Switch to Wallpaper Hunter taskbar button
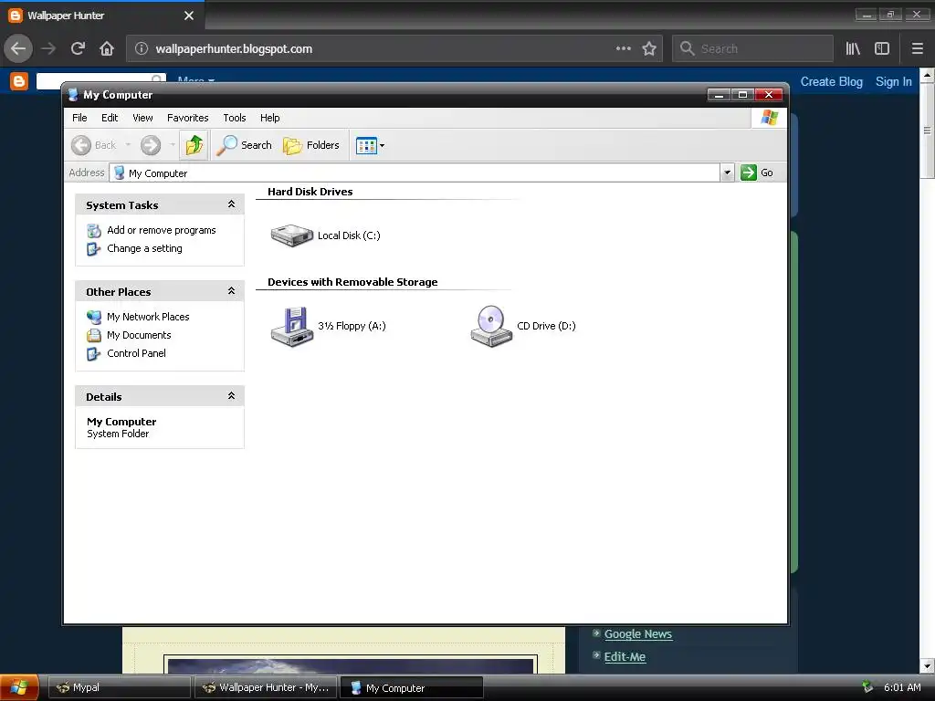The image size is (935, 701). (267, 687)
